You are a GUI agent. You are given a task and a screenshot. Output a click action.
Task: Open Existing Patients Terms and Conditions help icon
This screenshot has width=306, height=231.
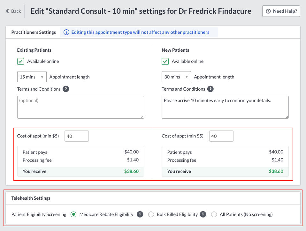click(66, 89)
